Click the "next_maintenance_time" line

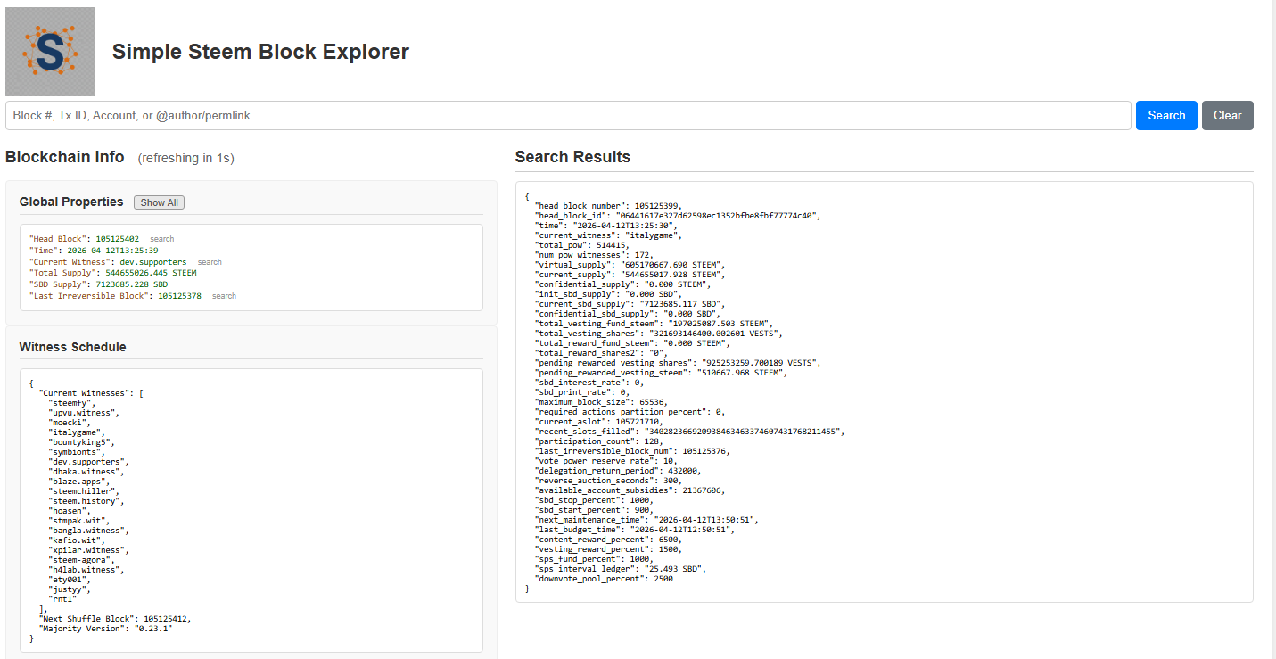pyautogui.click(x=646, y=520)
